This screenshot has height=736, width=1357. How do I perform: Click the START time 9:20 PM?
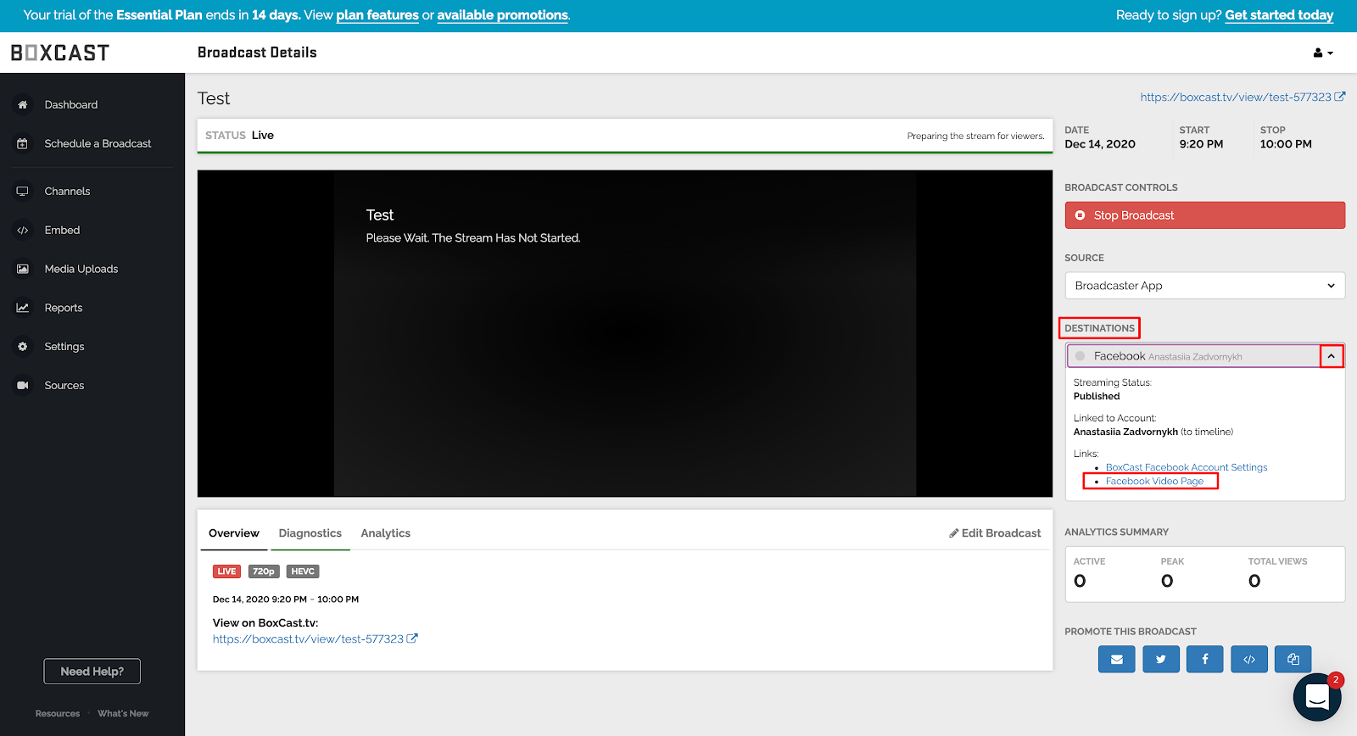pyautogui.click(x=1201, y=144)
